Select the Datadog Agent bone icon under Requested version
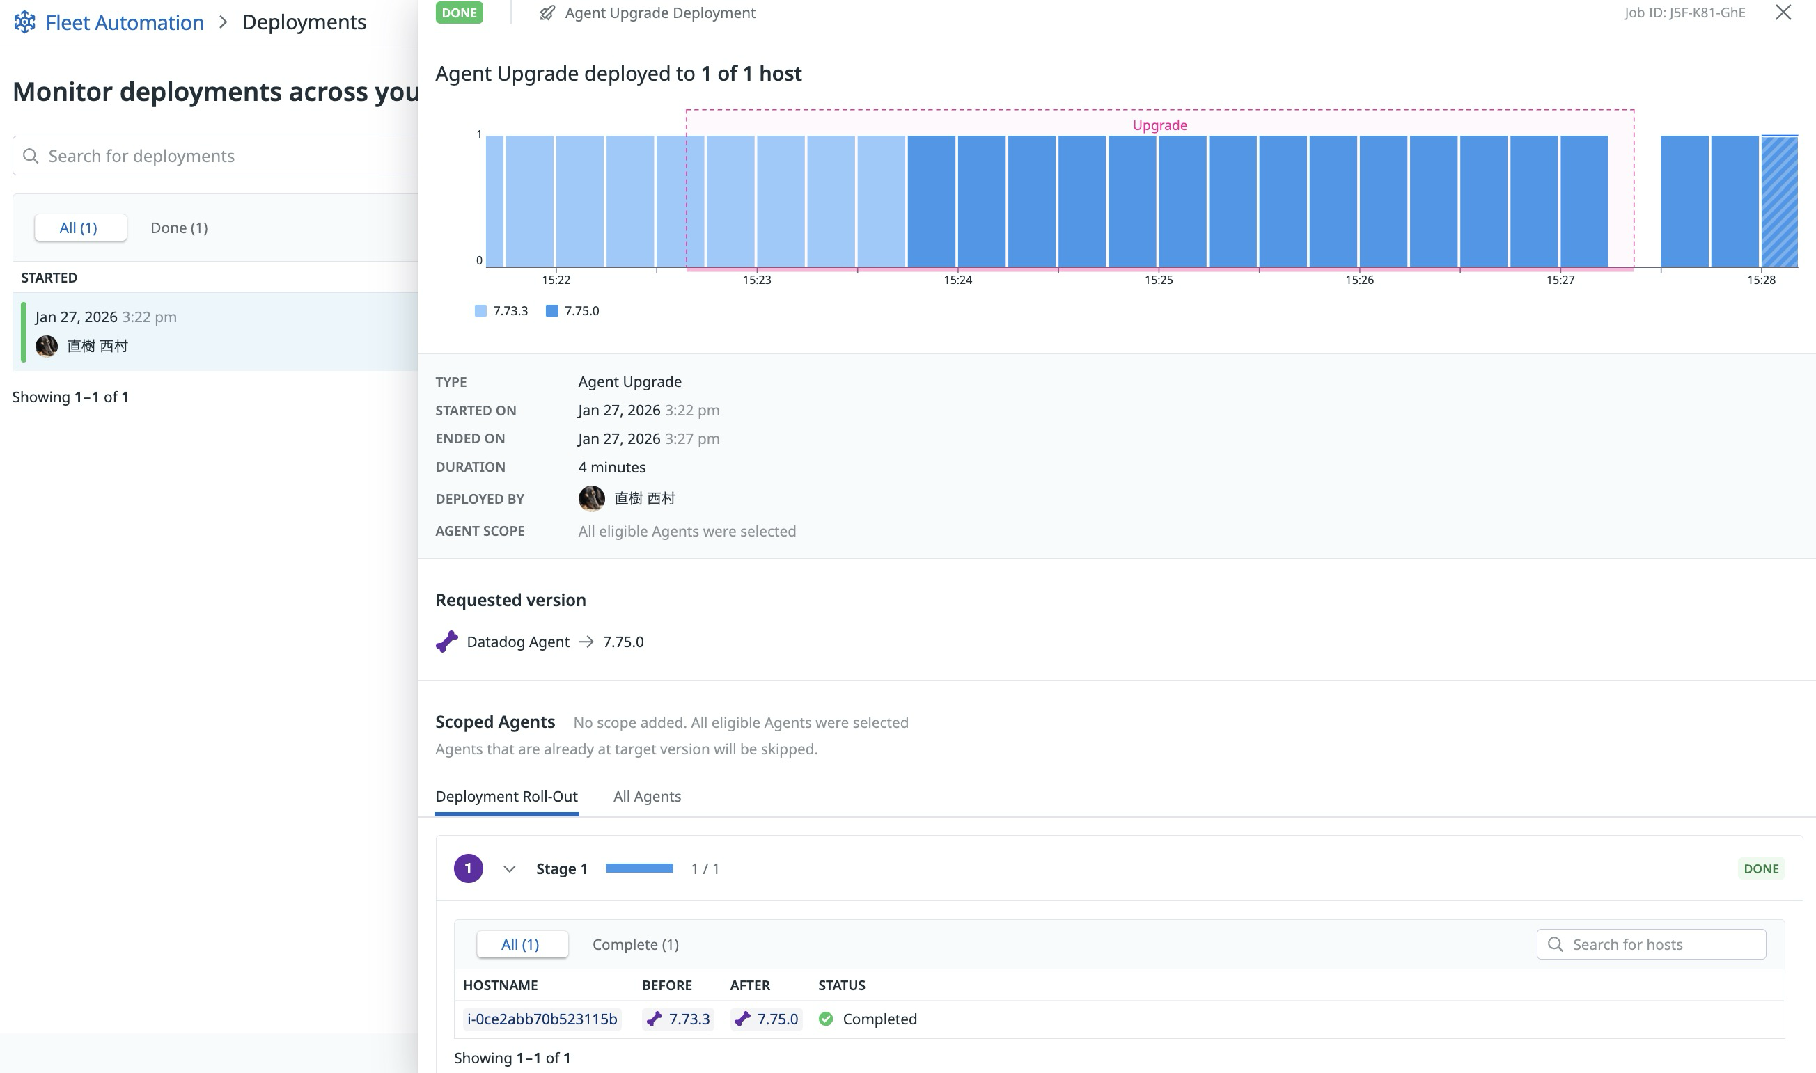 point(447,641)
